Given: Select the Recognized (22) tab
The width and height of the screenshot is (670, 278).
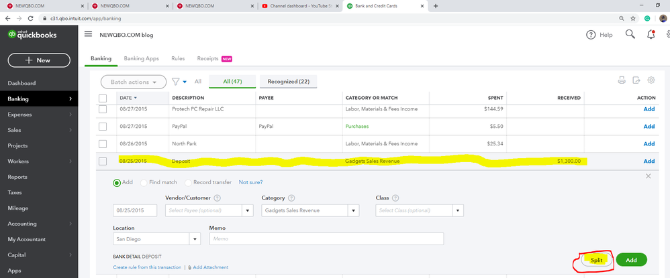Looking at the screenshot, I should pos(289,82).
